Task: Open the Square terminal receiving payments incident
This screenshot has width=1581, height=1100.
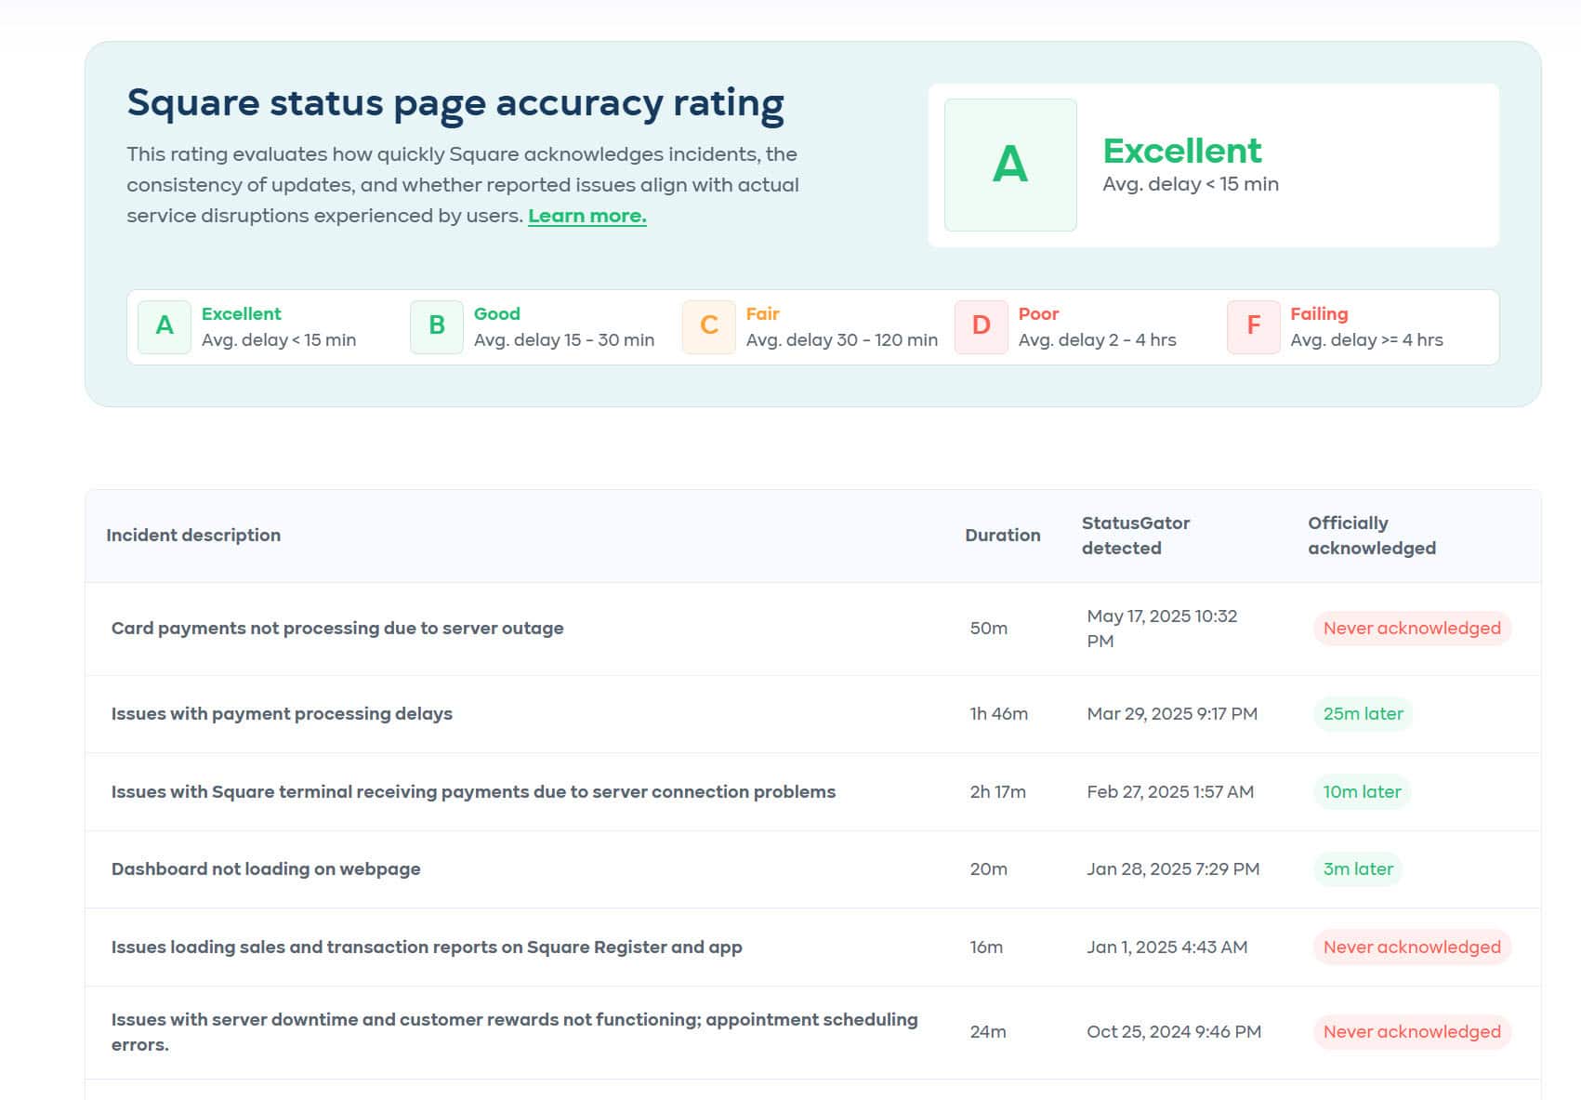Action: (473, 792)
